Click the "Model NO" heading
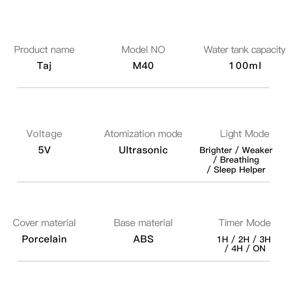The height and width of the screenshot is (291, 291). pos(143,50)
